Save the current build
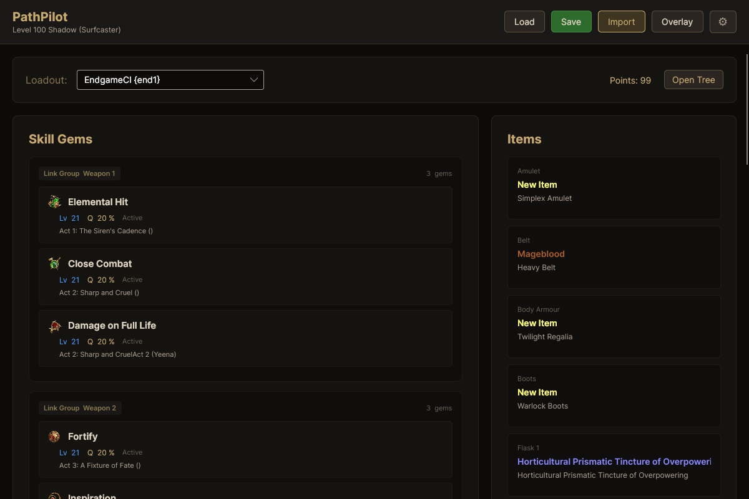Viewport: 749px width, 499px height. pos(570,21)
